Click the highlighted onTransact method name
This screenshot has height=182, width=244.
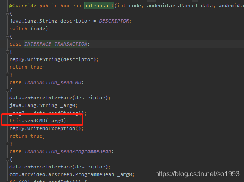[99, 6]
